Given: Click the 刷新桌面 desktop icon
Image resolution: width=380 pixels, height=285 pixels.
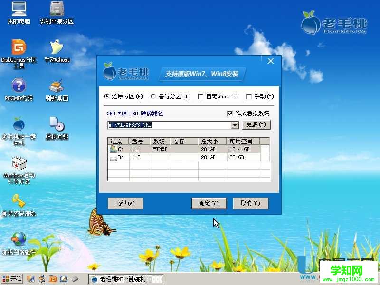Looking at the screenshot, I should pos(57,90).
